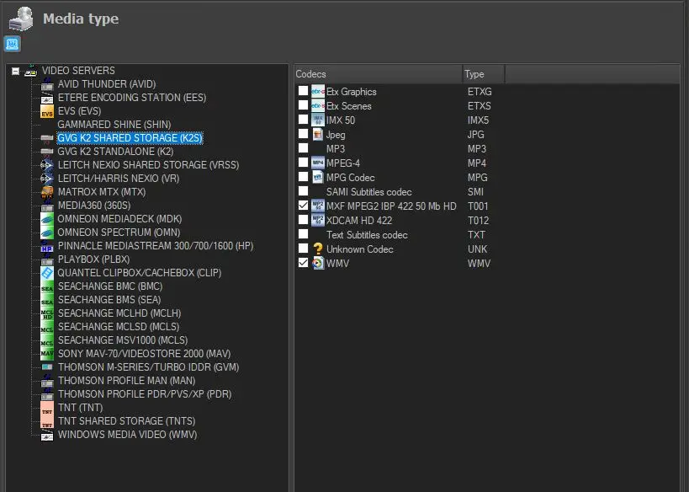Click the Quantel Clipbox/Cachebox icon
This screenshot has height=492, width=689.
pos(47,273)
